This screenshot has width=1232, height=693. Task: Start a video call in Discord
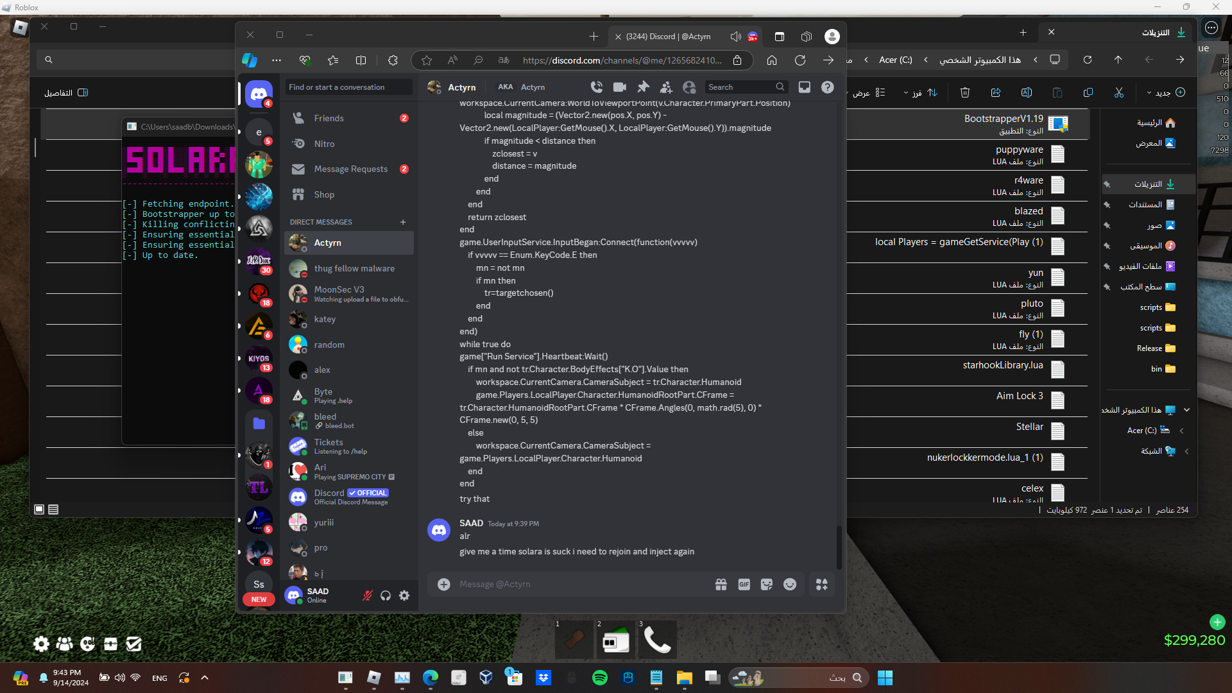click(620, 87)
